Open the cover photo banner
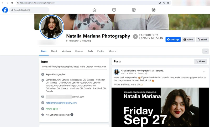The image size is (210, 127). coord(122,22)
